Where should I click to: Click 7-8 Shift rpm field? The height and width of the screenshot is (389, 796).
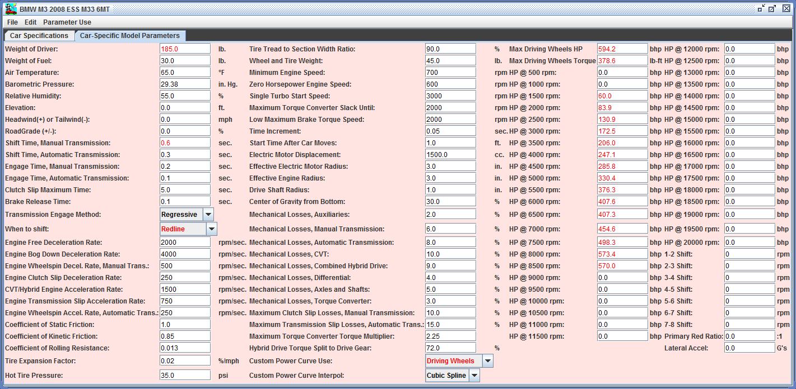click(x=750, y=325)
